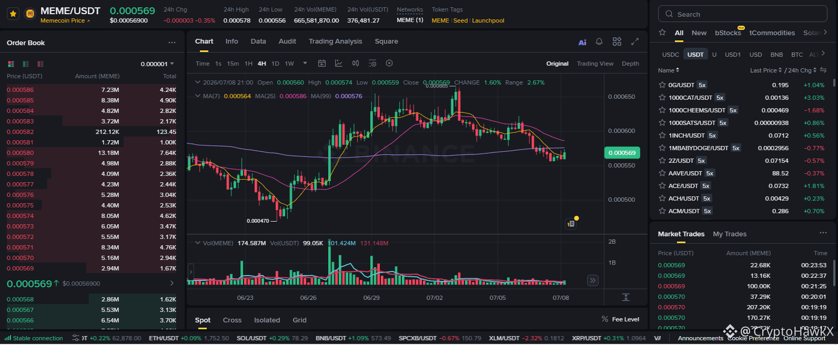Screen dimensions: 838x345
Task: Open the order notes icon on the chart
Action: (571, 224)
